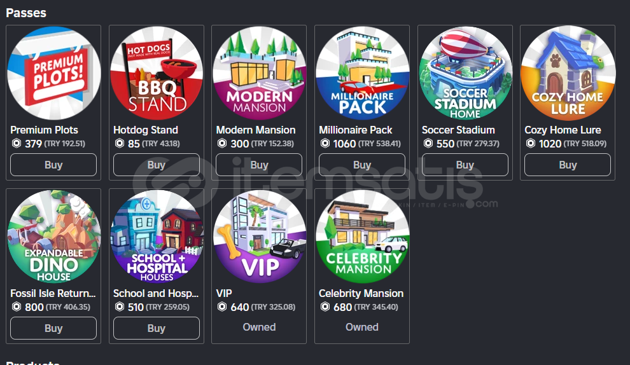Select the BBQ Stand pass image

(157, 73)
